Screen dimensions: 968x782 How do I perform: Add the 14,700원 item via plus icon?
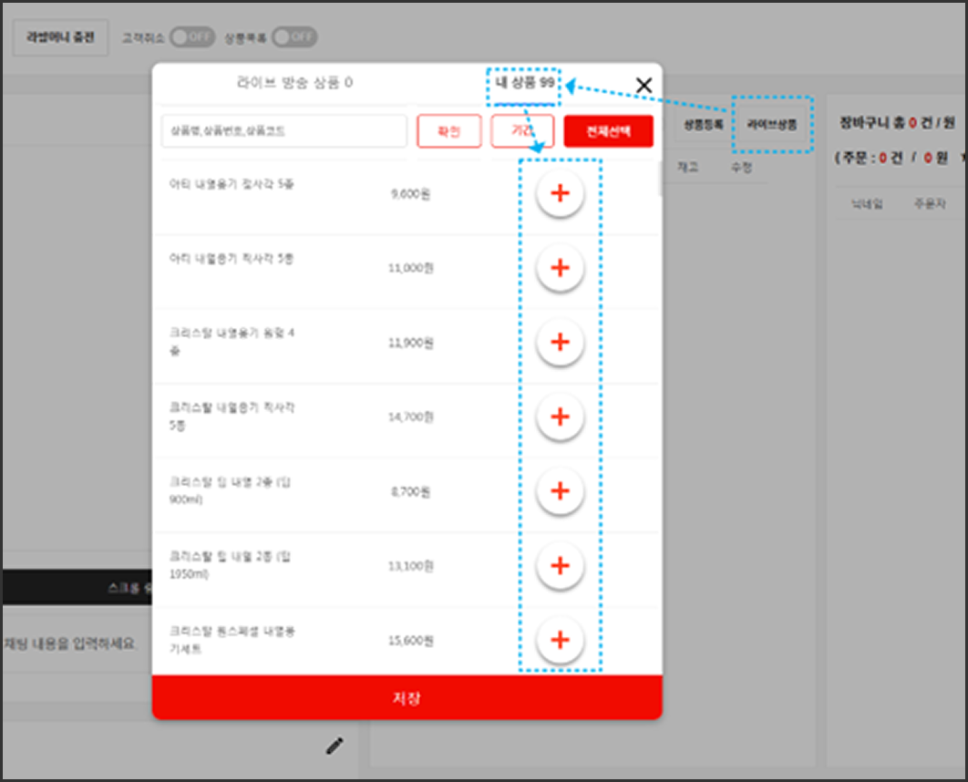[x=560, y=417]
